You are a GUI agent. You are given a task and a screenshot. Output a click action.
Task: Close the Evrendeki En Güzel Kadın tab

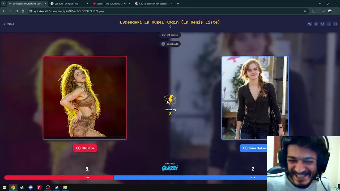[x=45, y=4]
